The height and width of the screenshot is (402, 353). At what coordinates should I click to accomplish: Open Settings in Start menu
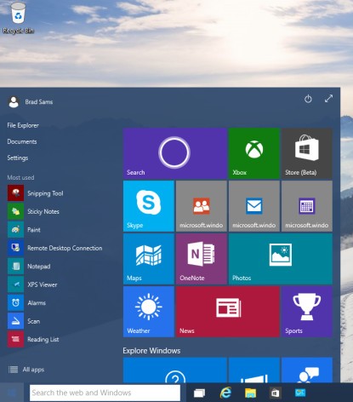18,158
